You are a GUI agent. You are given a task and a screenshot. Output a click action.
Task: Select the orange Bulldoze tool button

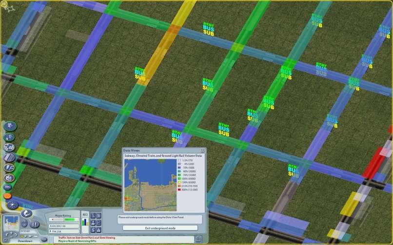pyautogui.click(x=7, y=196)
